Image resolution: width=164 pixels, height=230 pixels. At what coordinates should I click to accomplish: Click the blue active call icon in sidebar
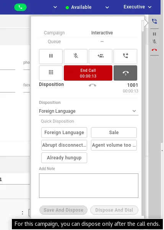154,21
